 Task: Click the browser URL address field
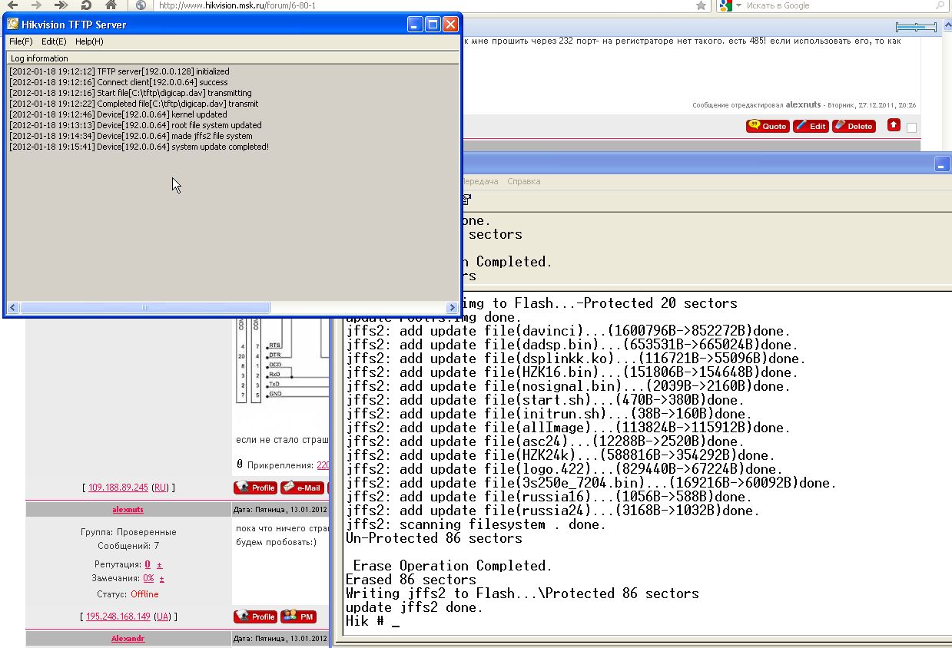point(430,5)
